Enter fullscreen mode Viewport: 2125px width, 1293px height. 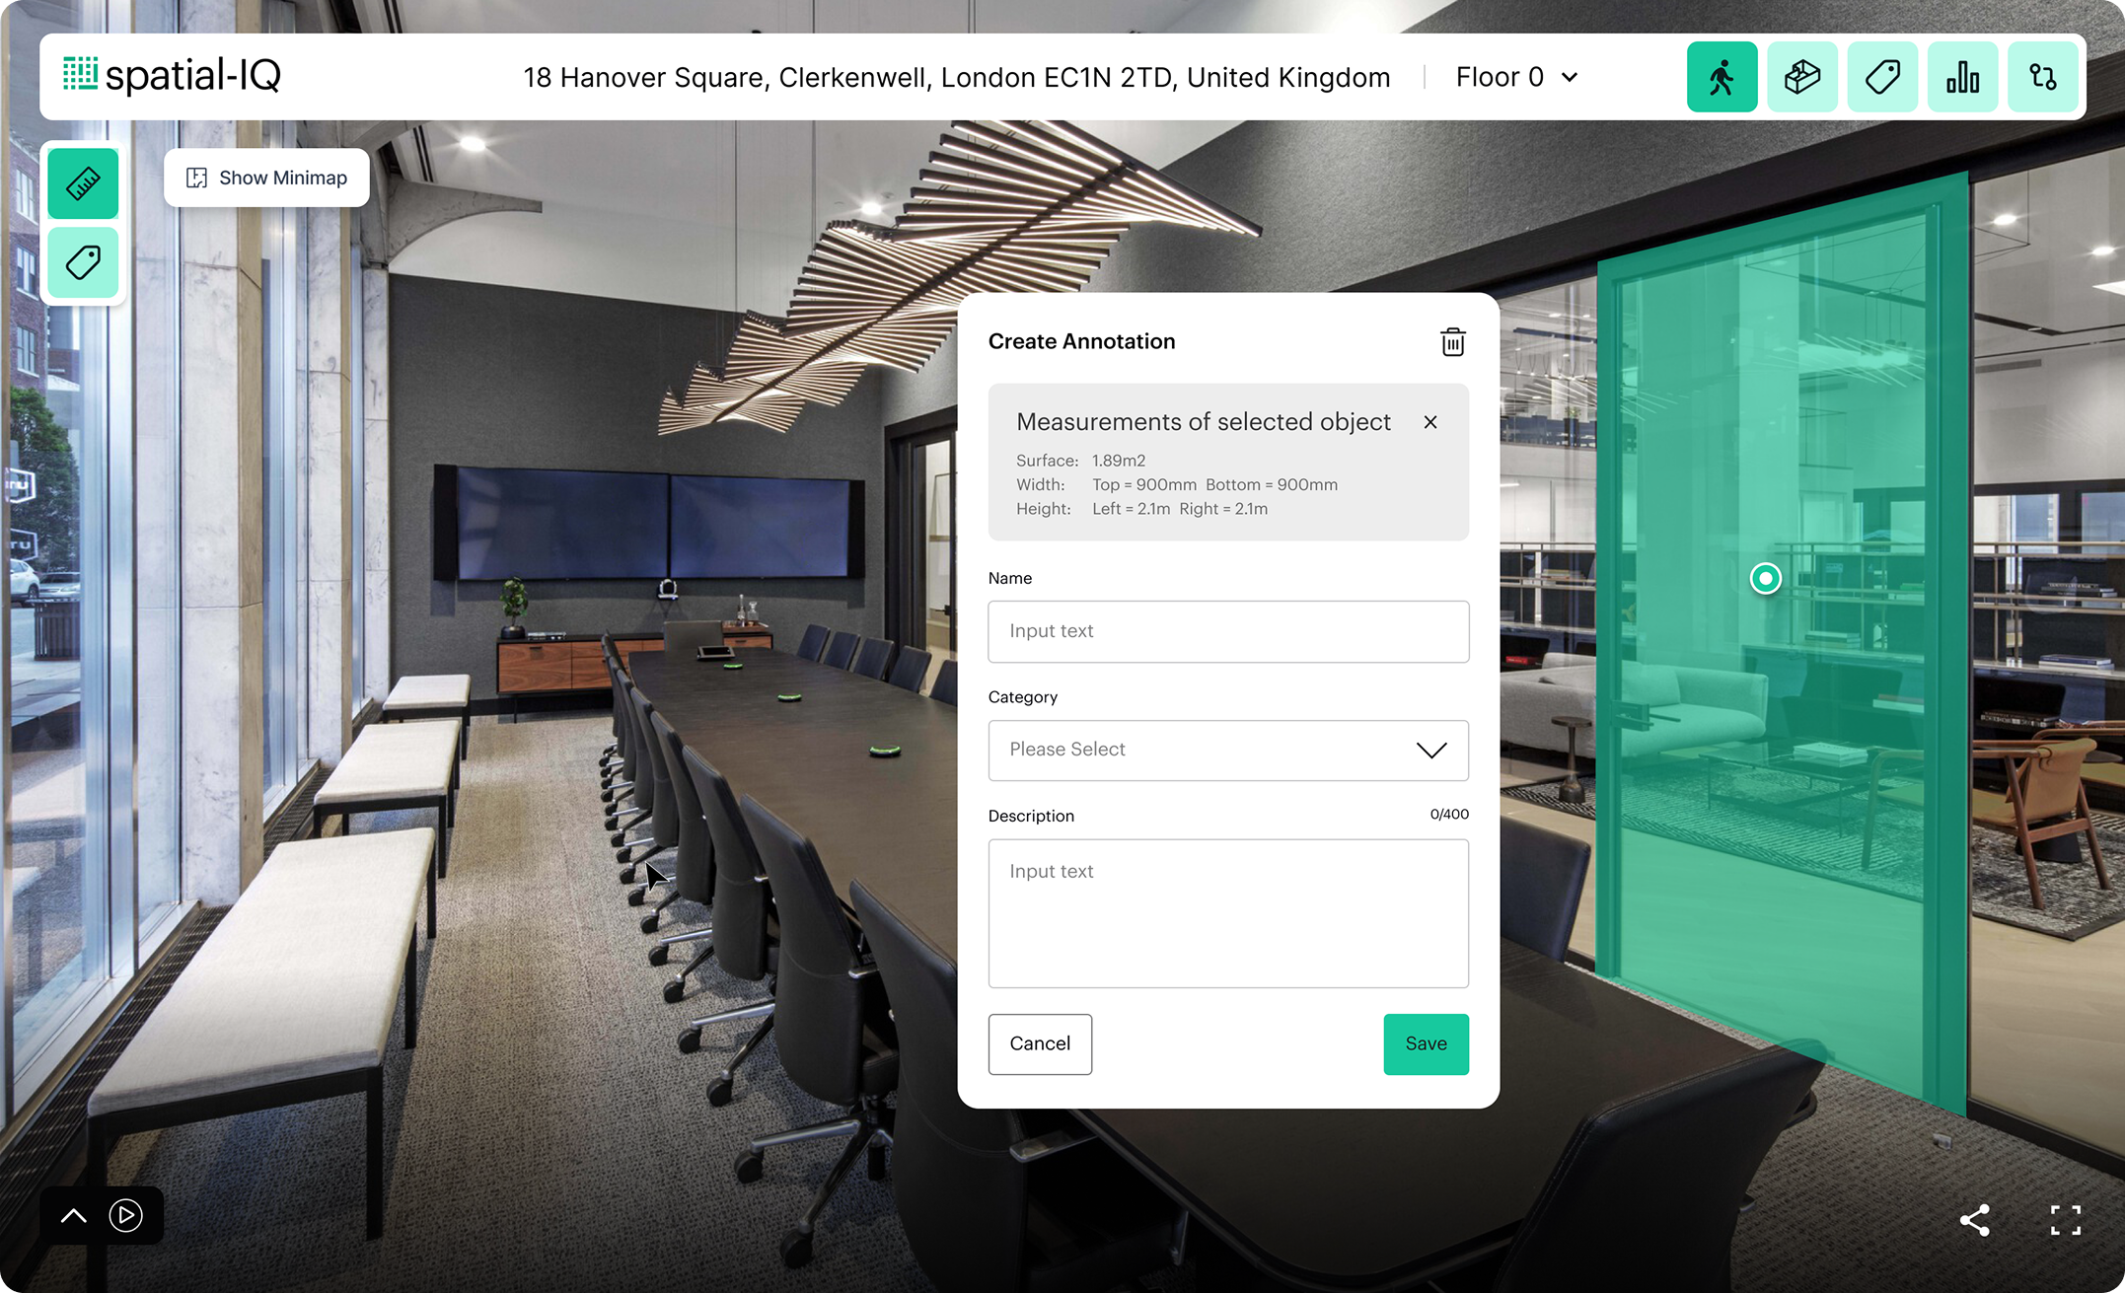pyautogui.click(x=2065, y=1220)
